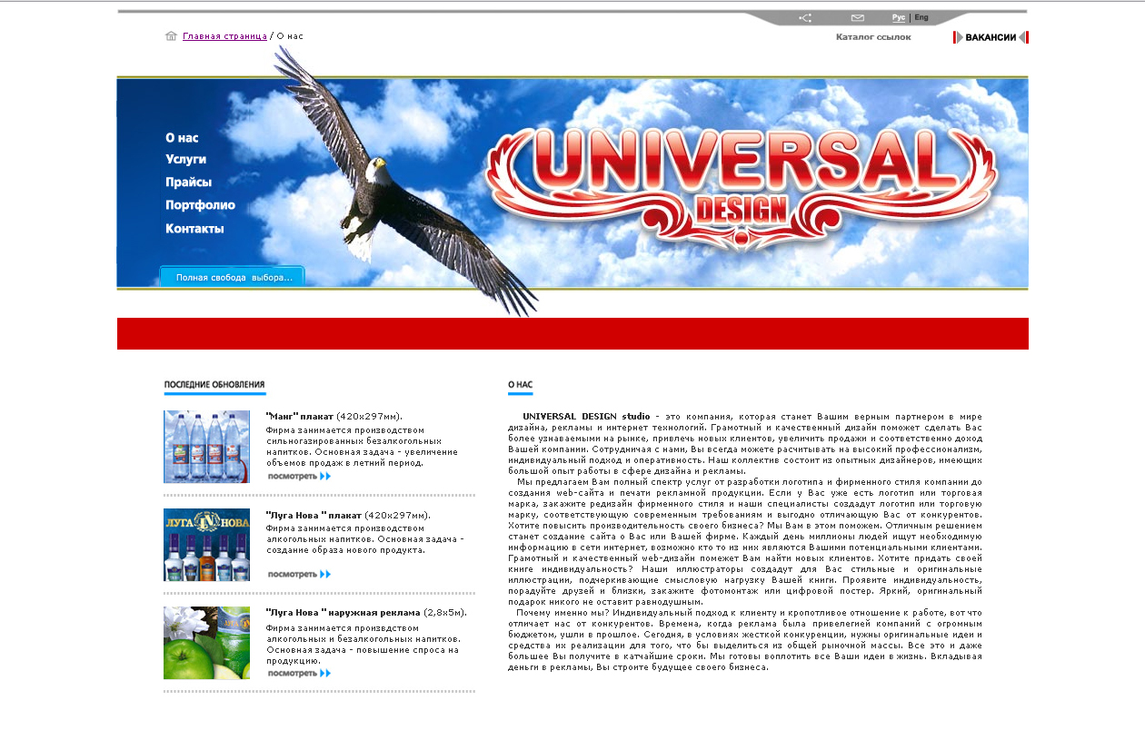Open the Контакты menu item

click(x=194, y=229)
